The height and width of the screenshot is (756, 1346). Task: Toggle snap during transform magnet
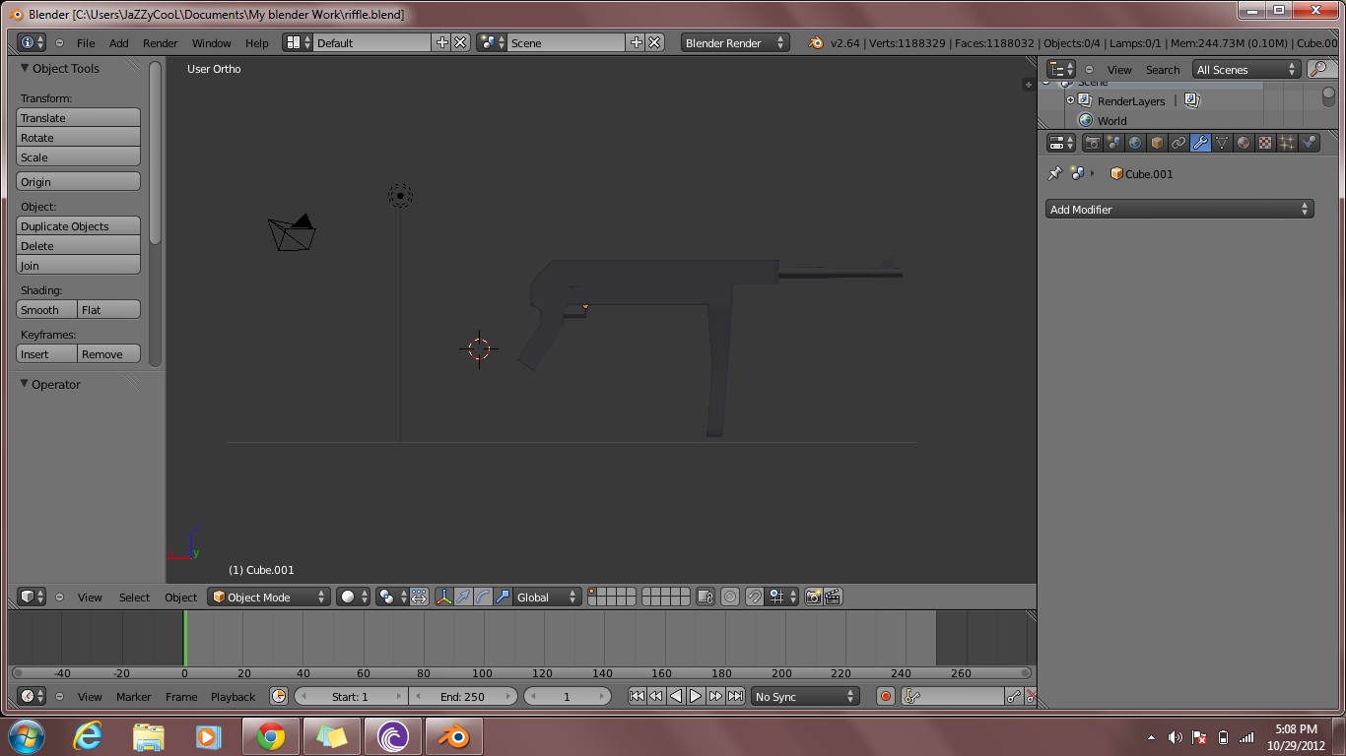[x=754, y=597]
